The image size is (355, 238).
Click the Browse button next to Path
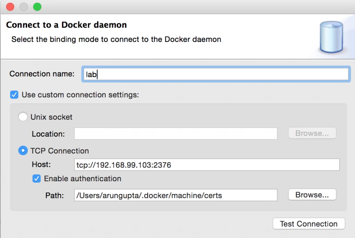[x=312, y=194]
